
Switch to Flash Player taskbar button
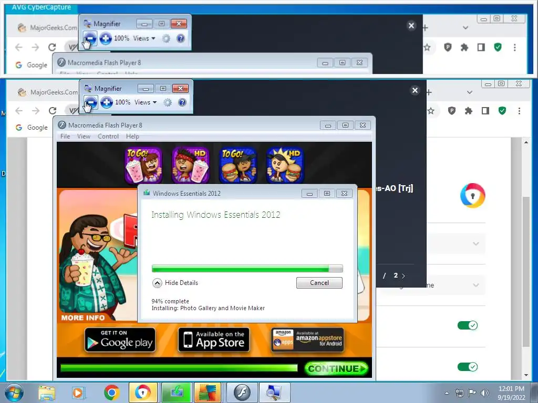[242, 393]
